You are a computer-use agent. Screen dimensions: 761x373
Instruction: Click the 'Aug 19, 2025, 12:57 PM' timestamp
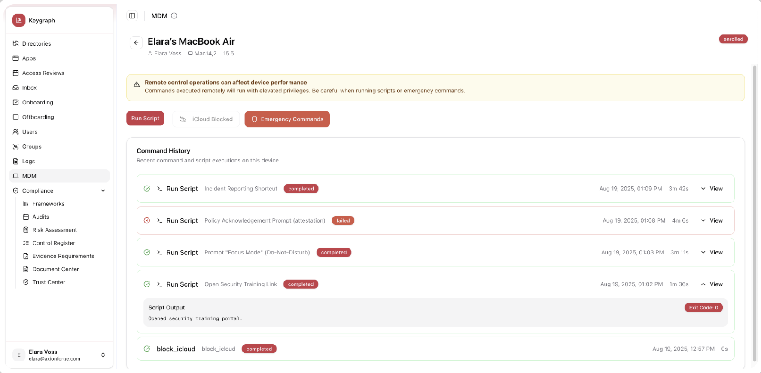(684, 349)
